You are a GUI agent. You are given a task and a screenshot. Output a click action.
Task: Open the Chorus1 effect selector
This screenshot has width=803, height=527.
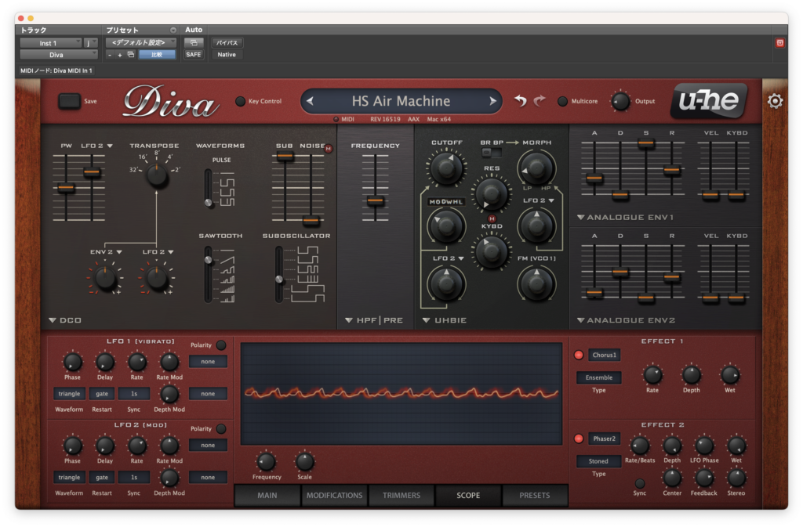(x=605, y=355)
